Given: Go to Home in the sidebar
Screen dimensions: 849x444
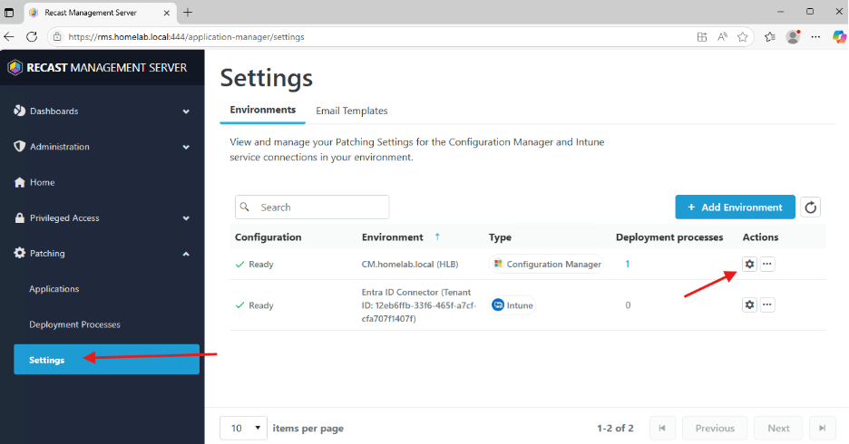Looking at the screenshot, I should pos(43,182).
